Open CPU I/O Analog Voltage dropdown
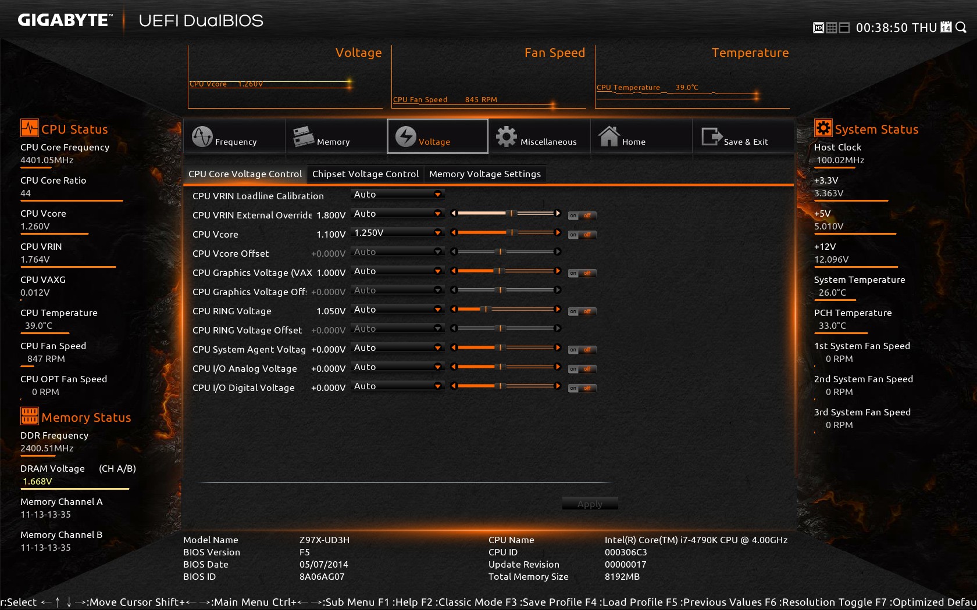 [x=398, y=367]
